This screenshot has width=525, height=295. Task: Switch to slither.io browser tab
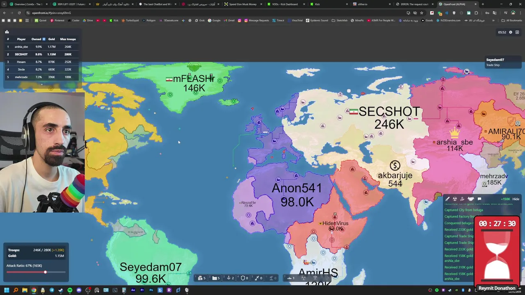coord(363,4)
